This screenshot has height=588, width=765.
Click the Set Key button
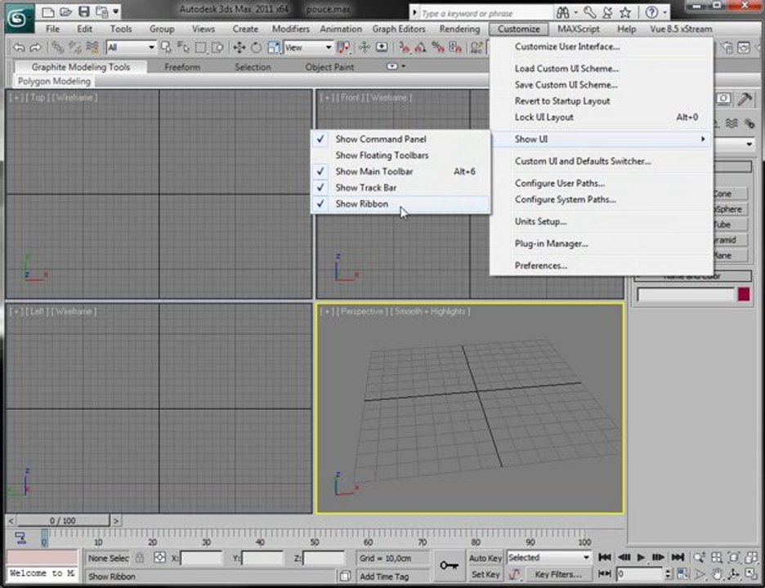click(x=485, y=574)
